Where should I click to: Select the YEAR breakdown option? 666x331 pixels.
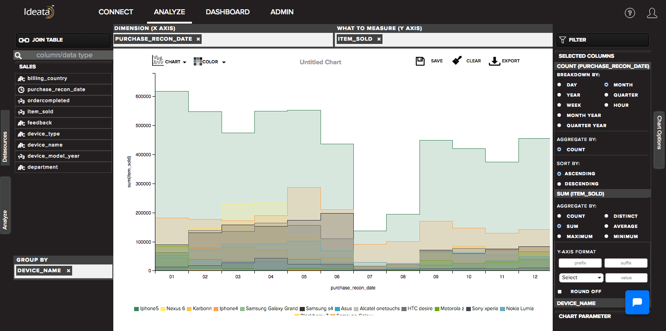pos(559,95)
